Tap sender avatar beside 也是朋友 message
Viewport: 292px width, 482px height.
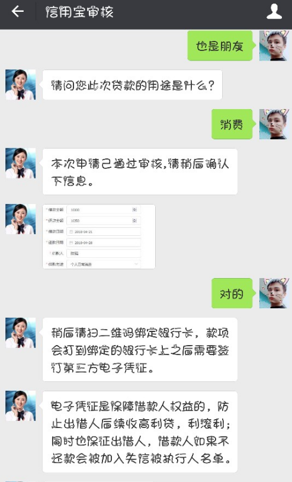[274, 46]
